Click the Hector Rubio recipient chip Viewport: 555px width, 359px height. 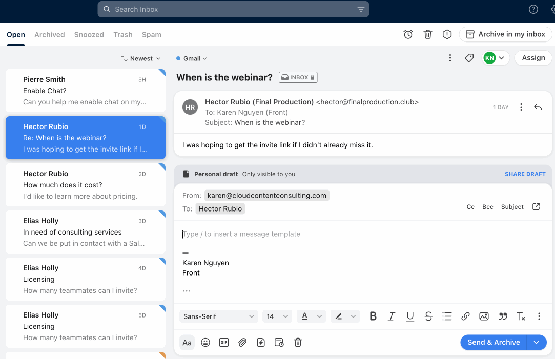coord(220,209)
